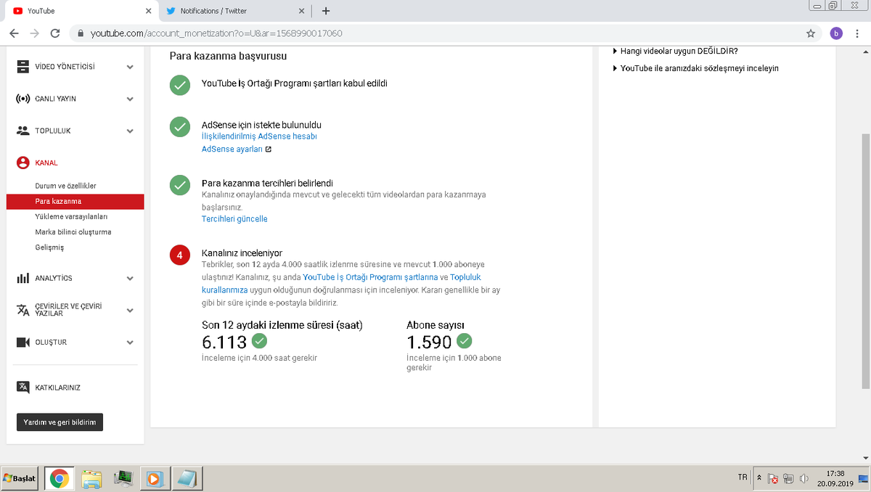Click the browser back arrow
871x492 pixels.
coord(15,33)
